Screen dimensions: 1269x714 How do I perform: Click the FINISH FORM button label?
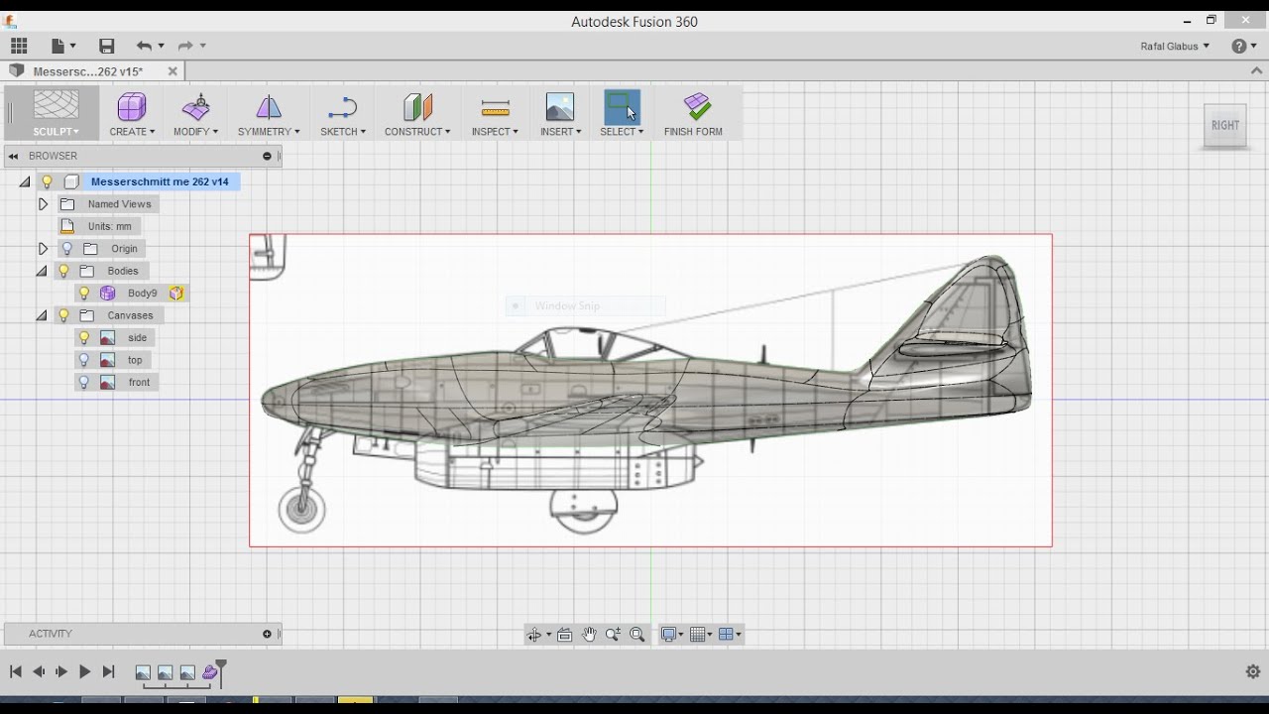tap(693, 132)
